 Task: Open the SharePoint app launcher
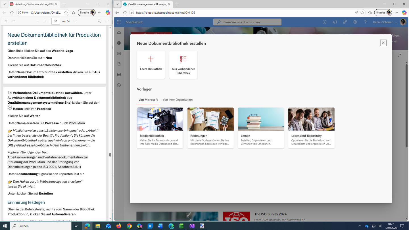coord(119,22)
